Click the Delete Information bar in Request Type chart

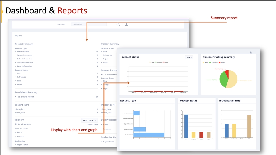(x=137, y=113)
